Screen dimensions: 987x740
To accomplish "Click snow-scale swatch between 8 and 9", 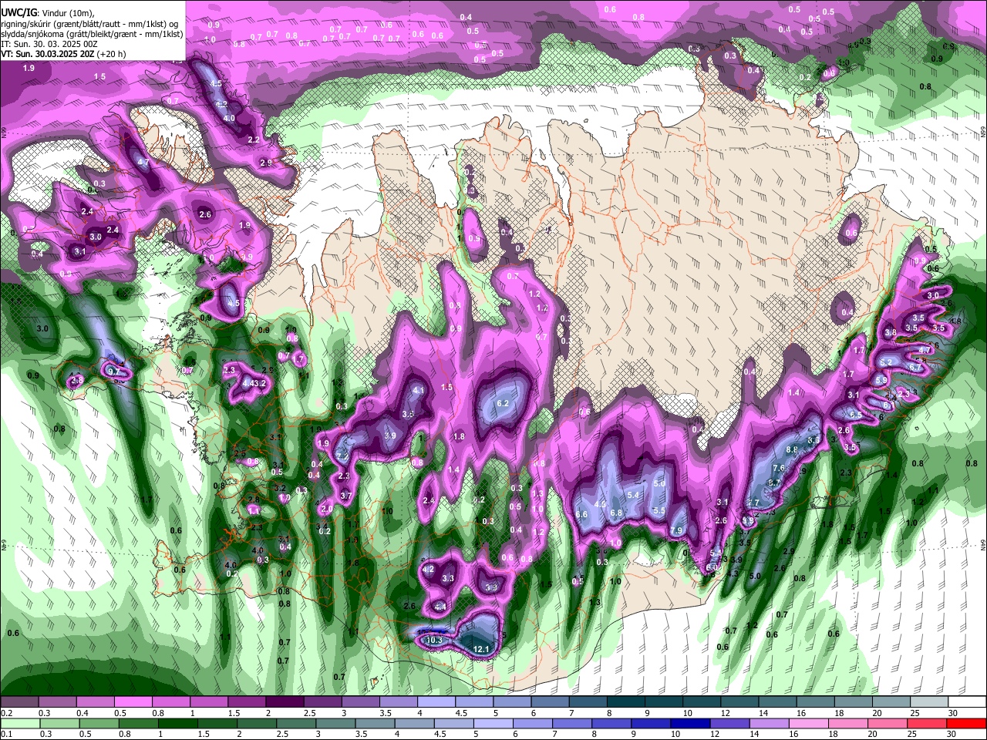I will [x=626, y=702].
